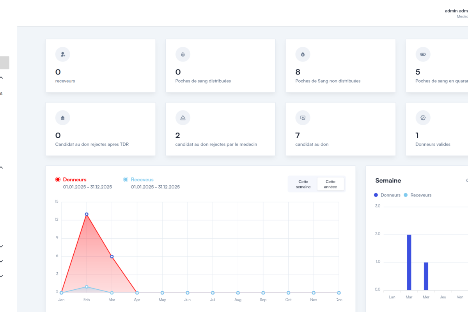The width and height of the screenshot is (468, 312).
Task: Click the Poches de Sang non distribuées icon
Action: click(303, 55)
